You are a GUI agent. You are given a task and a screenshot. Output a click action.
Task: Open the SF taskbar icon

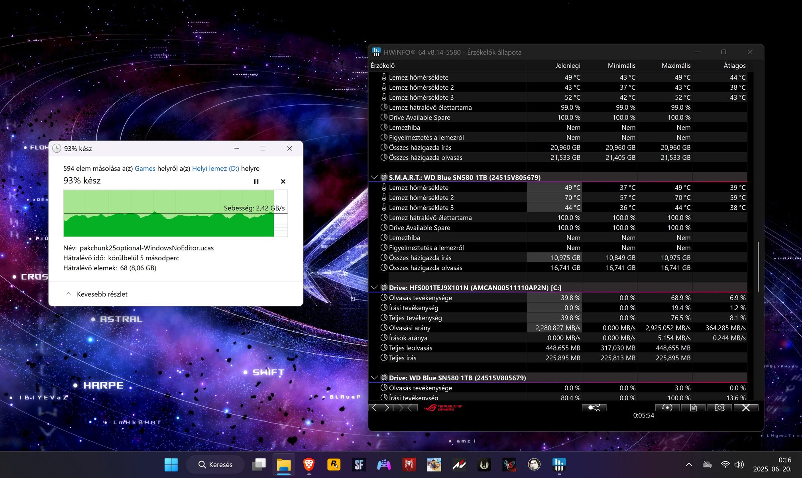pyautogui.click(x=359, y=464)
